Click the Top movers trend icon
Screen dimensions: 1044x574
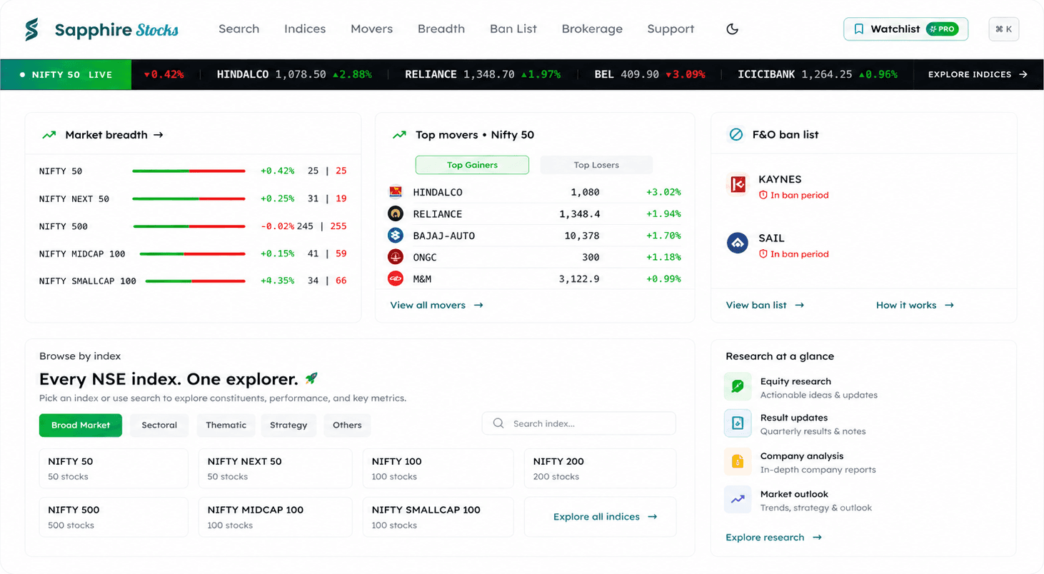click(399, 135)
